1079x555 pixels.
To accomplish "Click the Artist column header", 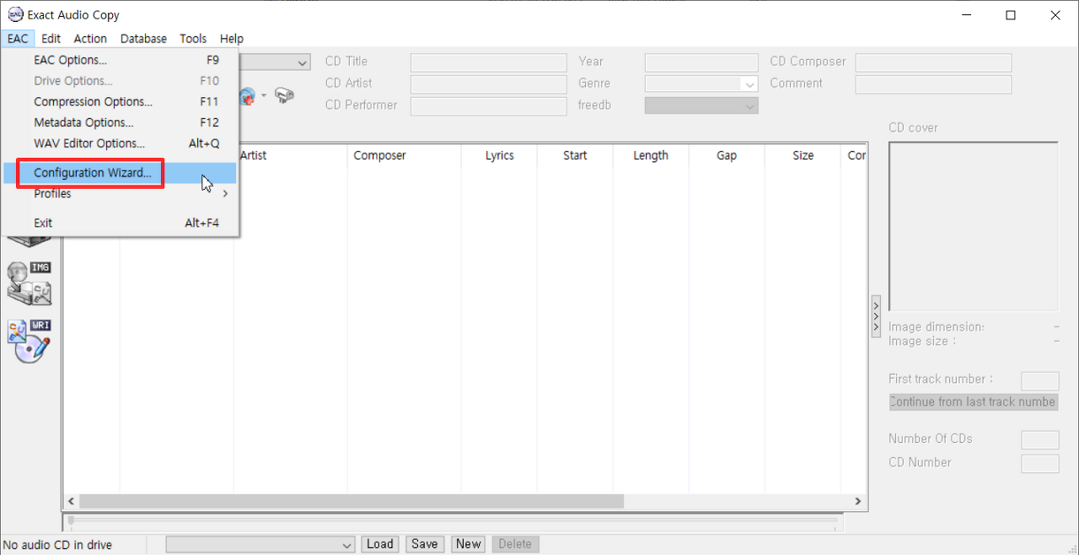I will 290,155.
